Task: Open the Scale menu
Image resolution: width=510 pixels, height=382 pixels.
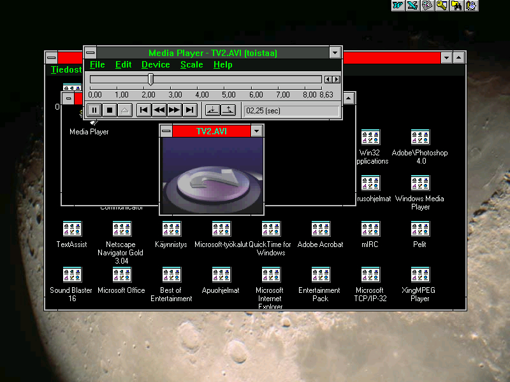Action: coord(191,64)
